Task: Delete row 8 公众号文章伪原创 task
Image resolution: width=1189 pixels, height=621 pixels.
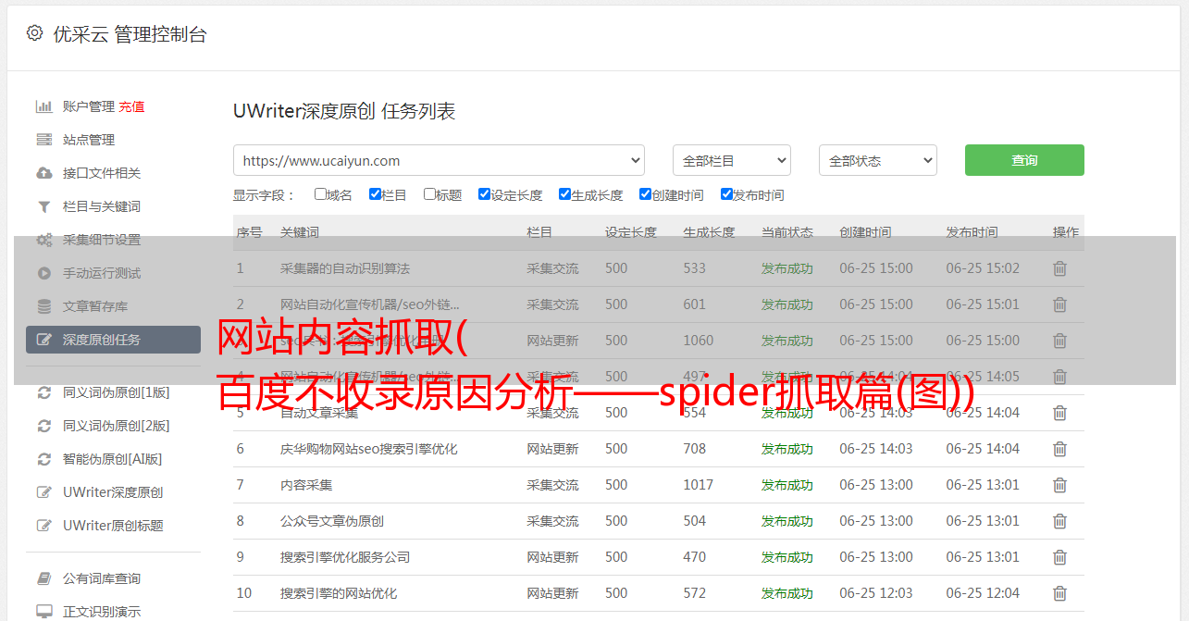Action: pos(1060,521)
